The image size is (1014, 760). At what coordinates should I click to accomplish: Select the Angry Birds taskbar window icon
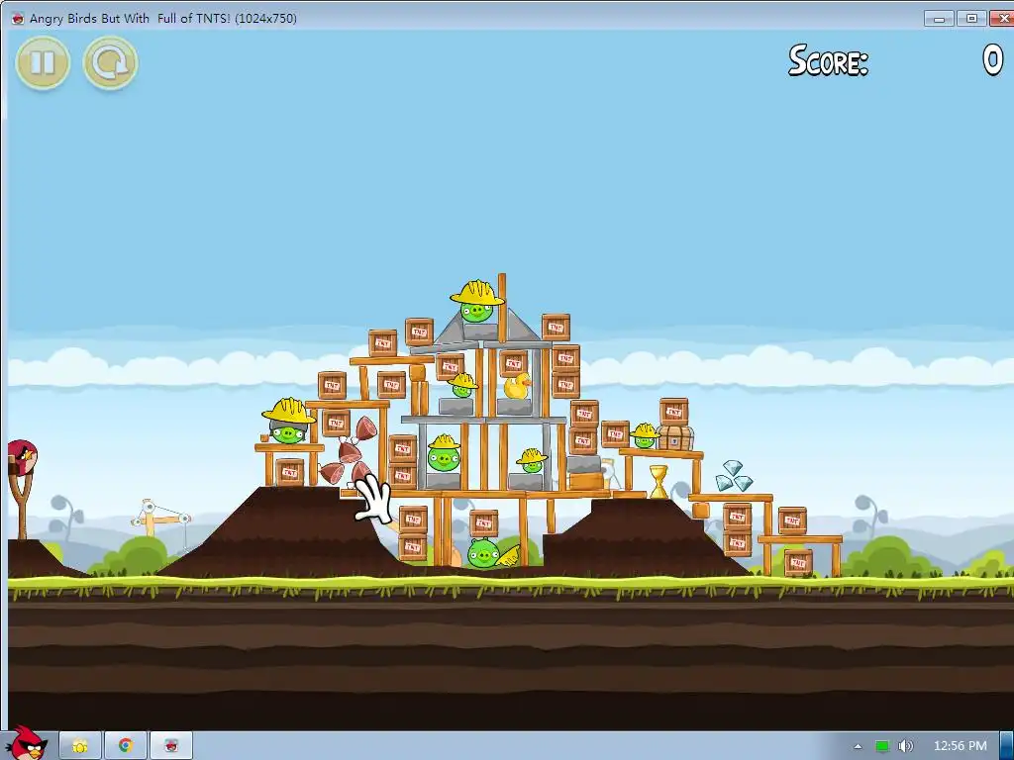(171, 746)
